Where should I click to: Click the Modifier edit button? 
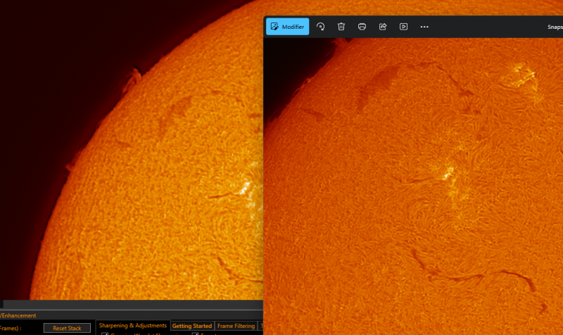pyautogui.click(x=287, y=27)
